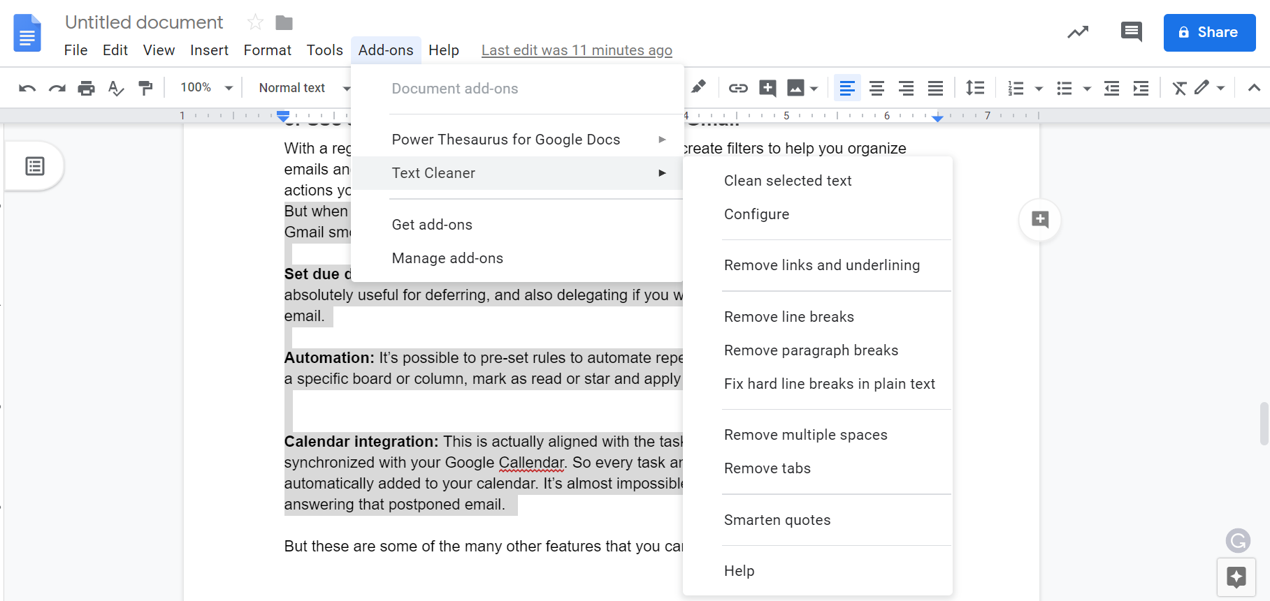Viewport: 1270px width, 601px height.
Task: Open the document outline icon
Action: 35,166
